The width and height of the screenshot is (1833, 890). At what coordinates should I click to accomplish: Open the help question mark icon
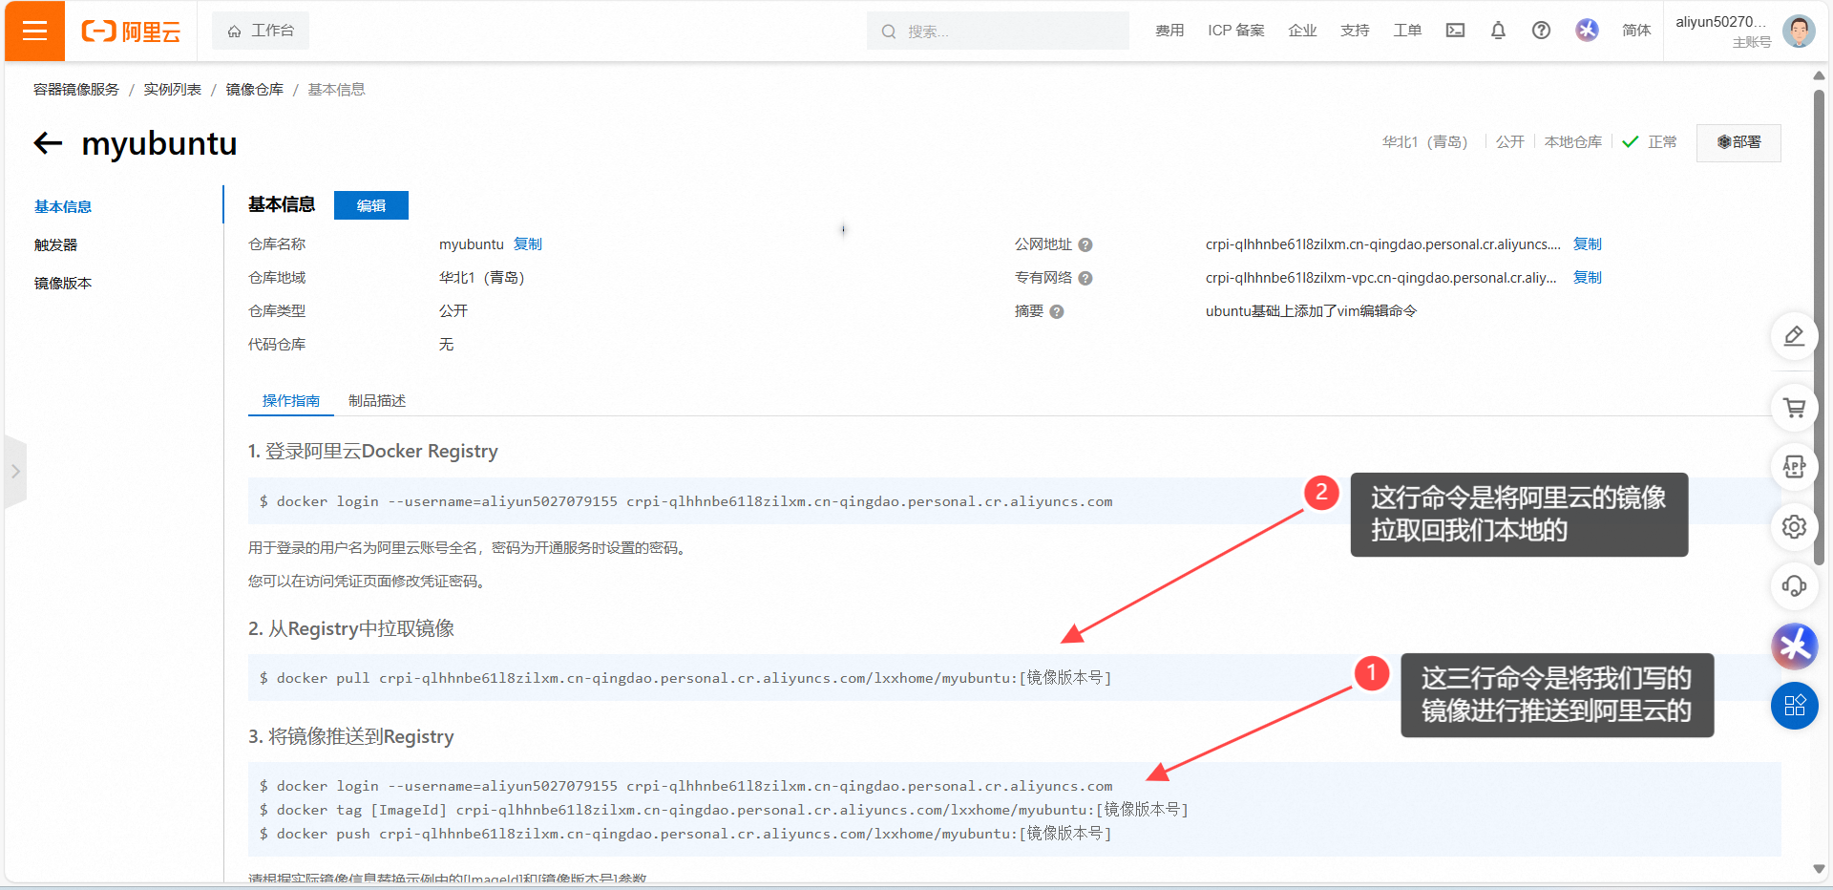(1541, 31)
